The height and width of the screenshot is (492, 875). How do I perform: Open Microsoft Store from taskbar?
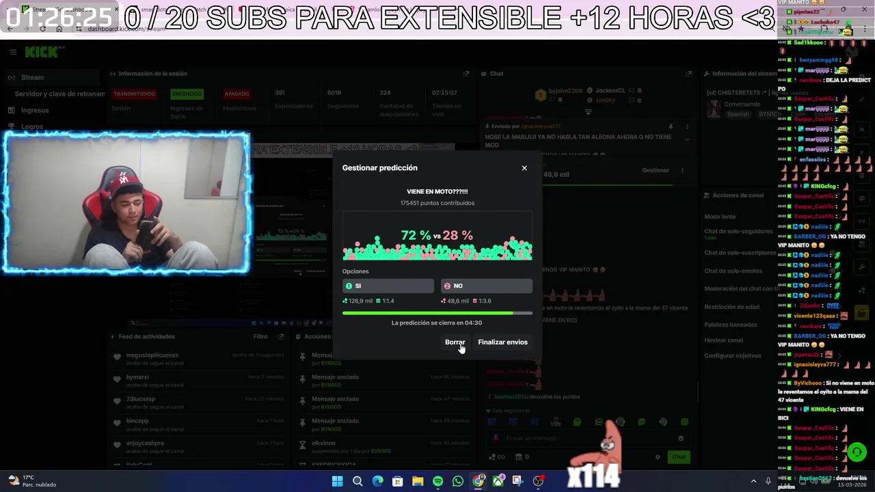(398, 481)
